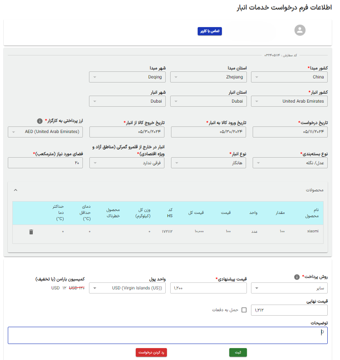Image resolution: width=340 pixels, height=360 pixels.
Task: Click the قیمت پیشنهادی input field
Action: 208,288
